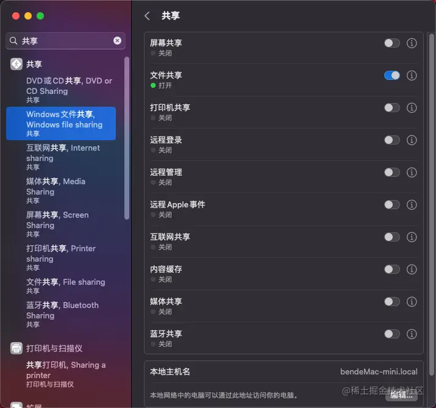Go back using the back chevron
Screen dimensions: 436x408
click(147, 16)
